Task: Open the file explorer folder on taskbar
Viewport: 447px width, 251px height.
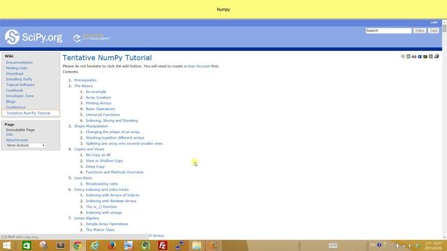Action: pos(196,245)
